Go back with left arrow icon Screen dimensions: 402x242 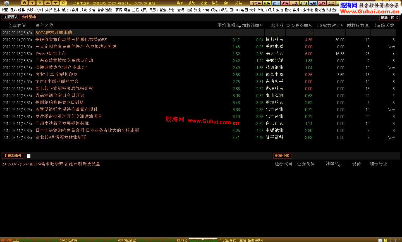(x=32, y=3)
